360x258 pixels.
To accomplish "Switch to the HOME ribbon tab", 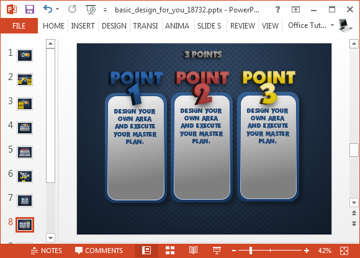I will click(x=53, y=25).
